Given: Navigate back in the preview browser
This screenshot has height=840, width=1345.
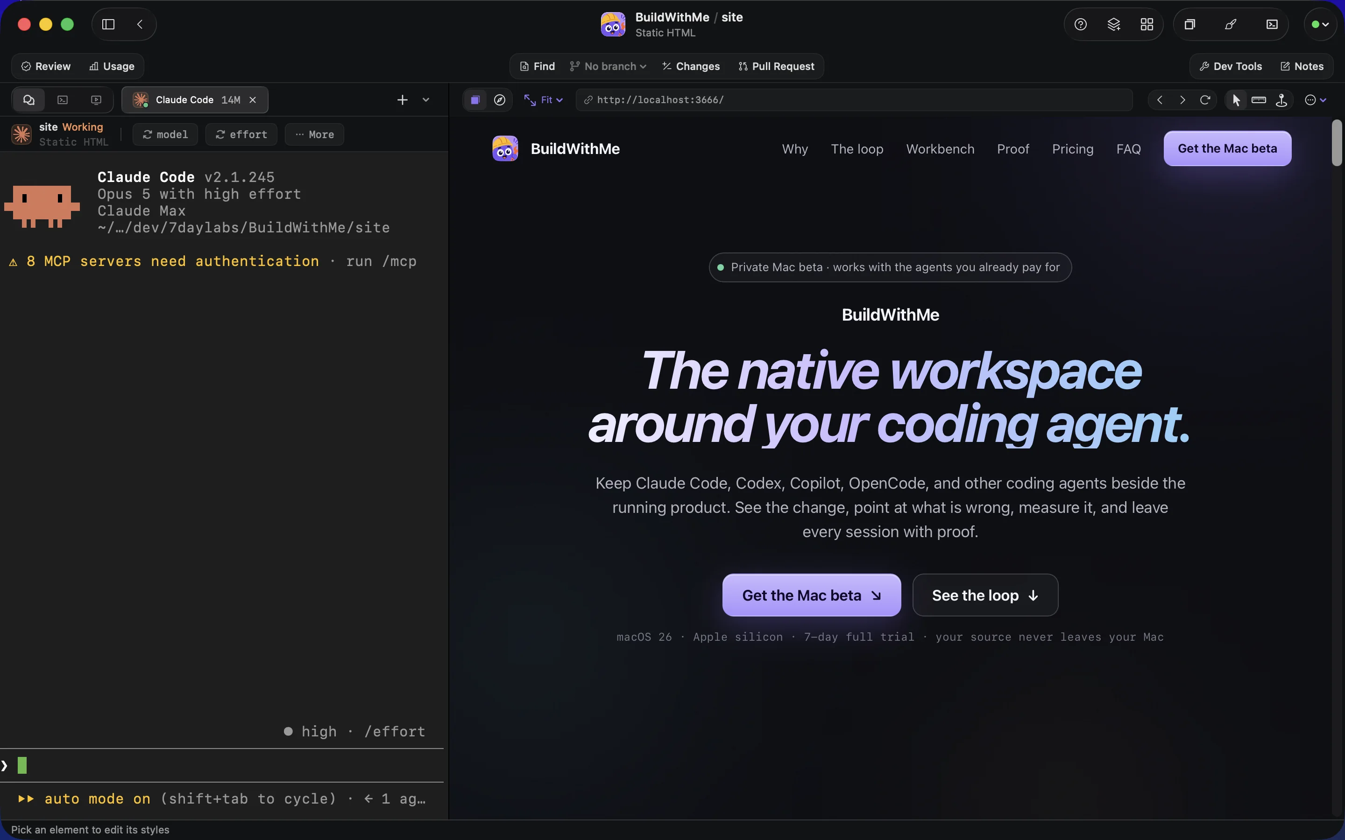Looking at the screenshot, I should pos(1160,100).
